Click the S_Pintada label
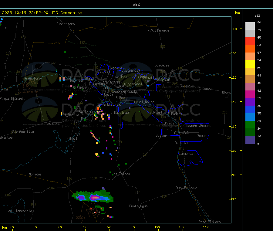Image resolution: width=273 pixels, height=231 pixels. [81, 88]
